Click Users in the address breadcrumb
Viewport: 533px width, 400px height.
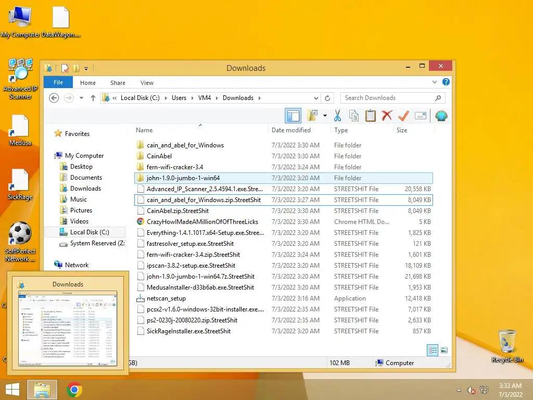coord(179,98)
